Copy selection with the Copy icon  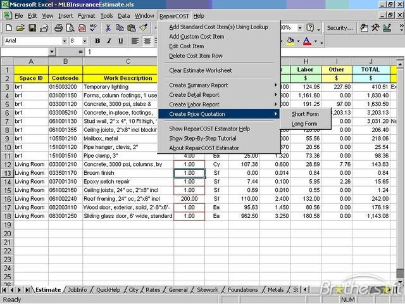120,28
